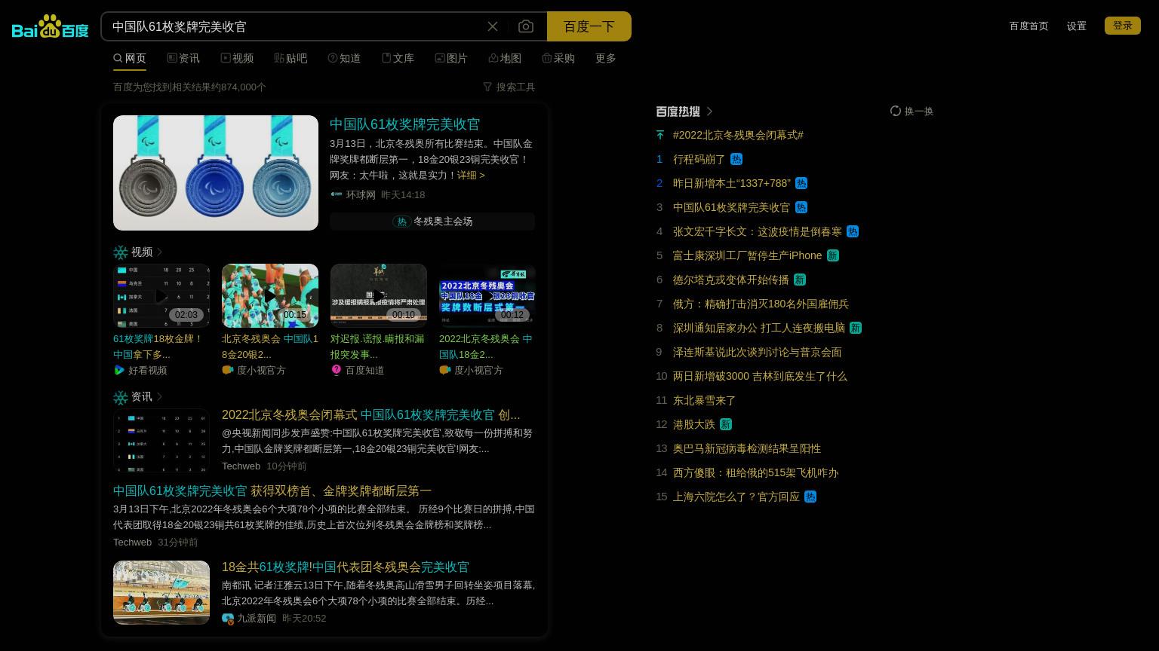1159x651 pixels.
Task: Open 搜索工具 filter options
Action: point(509,87)
